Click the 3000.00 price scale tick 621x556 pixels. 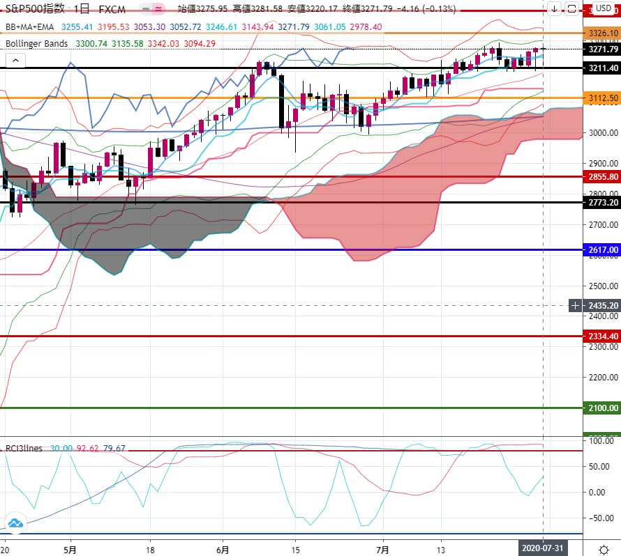(x=603, y=133)
